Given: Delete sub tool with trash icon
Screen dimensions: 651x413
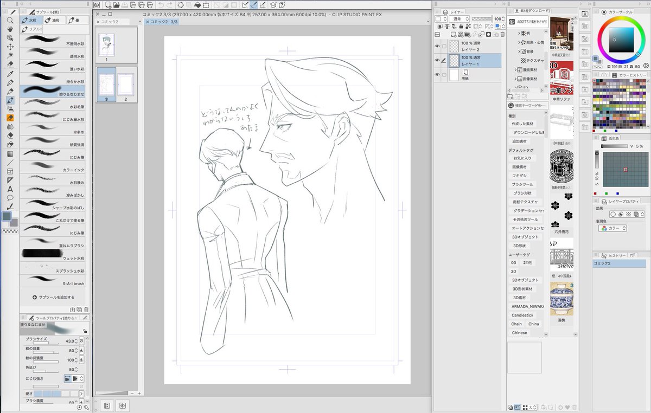Looking at the screenshot, I should click(x=86, y=309).
